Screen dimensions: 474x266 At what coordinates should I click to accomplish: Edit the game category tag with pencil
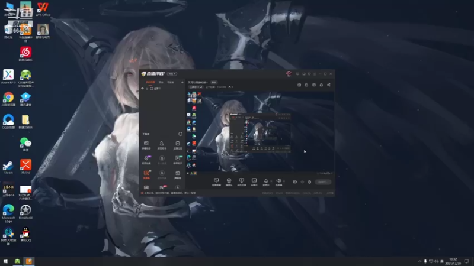pos(196,87)
